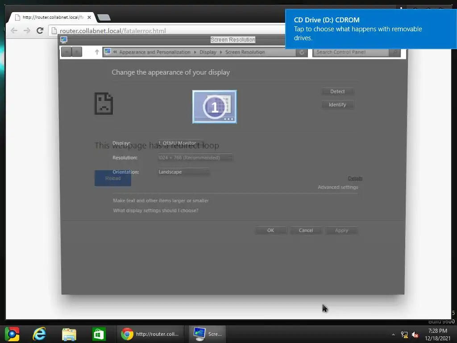Click the CD Drive (D:) CDROM notification

(371, 29)
